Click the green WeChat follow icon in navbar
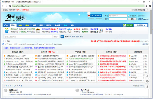The image size is (153, 99). pyautogui.click(x=124, y=25)
